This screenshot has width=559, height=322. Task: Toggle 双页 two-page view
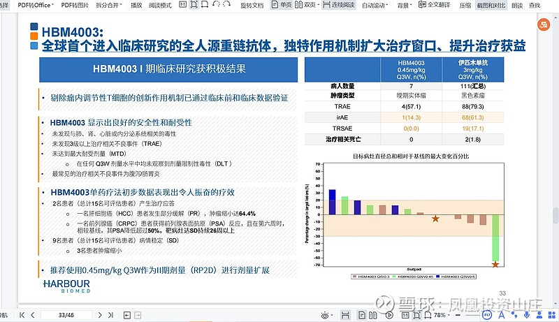[305, 5]
